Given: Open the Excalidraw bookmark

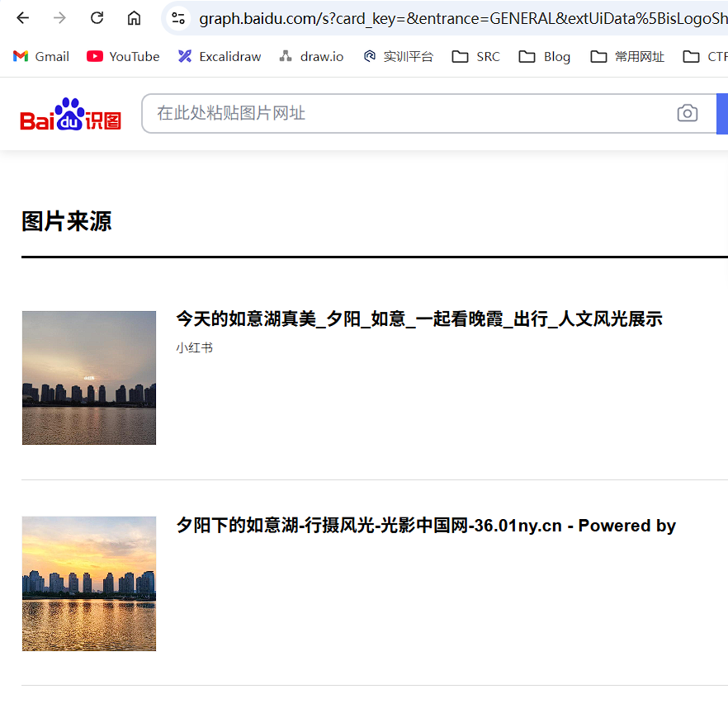Looking at the screenshot, I should [220, 56].
